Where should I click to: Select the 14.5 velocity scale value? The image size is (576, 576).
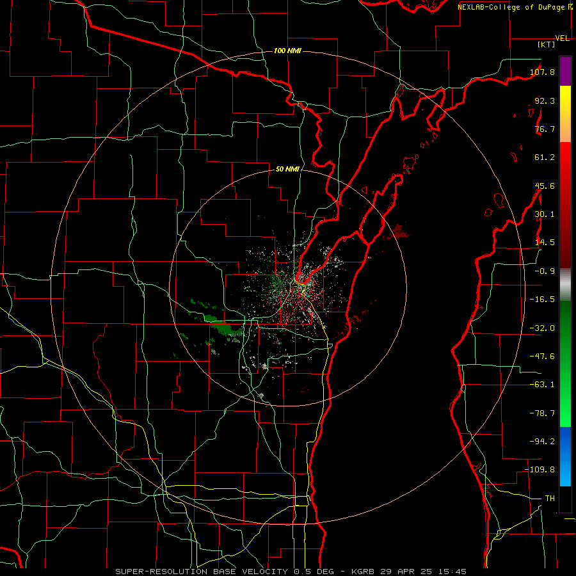coord(545,243)
